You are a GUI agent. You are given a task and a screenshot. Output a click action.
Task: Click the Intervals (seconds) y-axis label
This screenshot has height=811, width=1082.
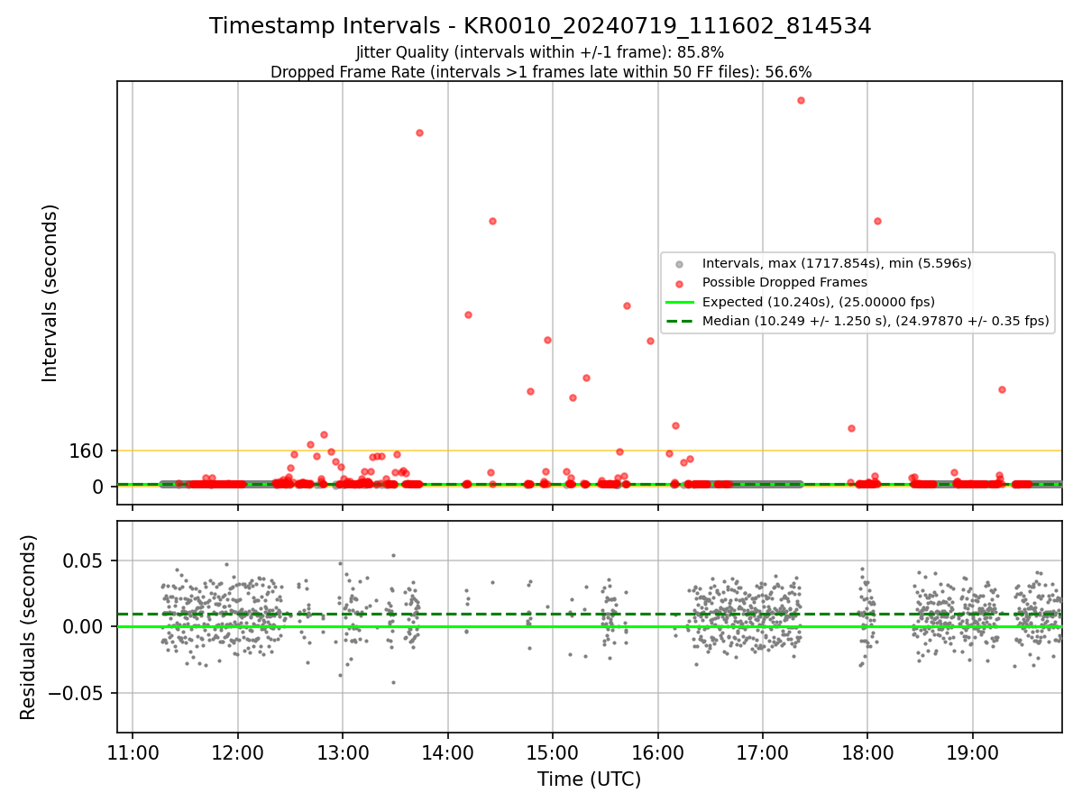coord(50,293)
